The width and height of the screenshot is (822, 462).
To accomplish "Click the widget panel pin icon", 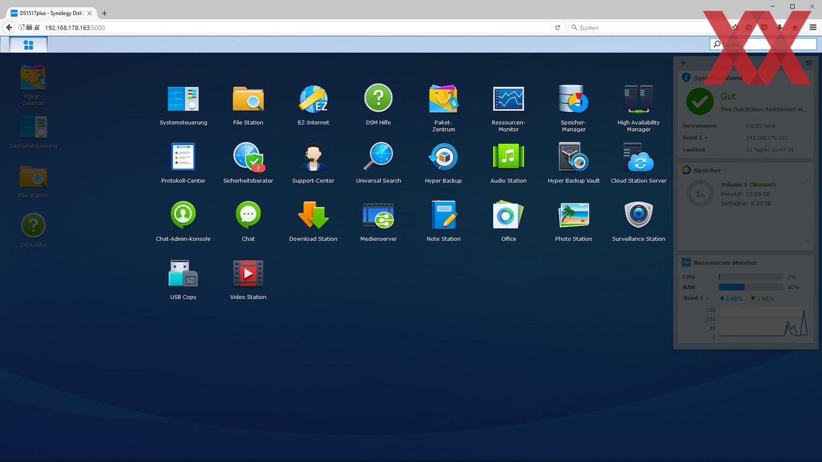I will point(808,63).
